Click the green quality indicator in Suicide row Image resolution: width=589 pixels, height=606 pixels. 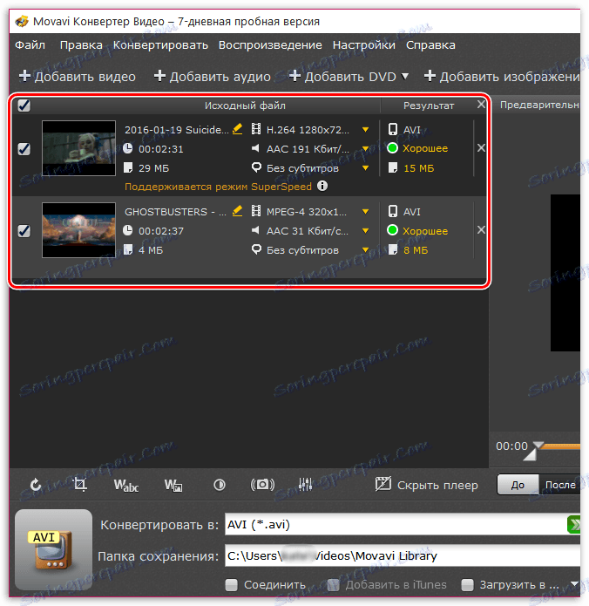click(x=392, y=148)
